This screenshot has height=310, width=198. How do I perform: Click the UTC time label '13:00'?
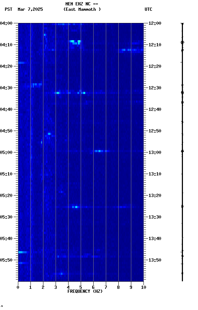click(155, 152)
